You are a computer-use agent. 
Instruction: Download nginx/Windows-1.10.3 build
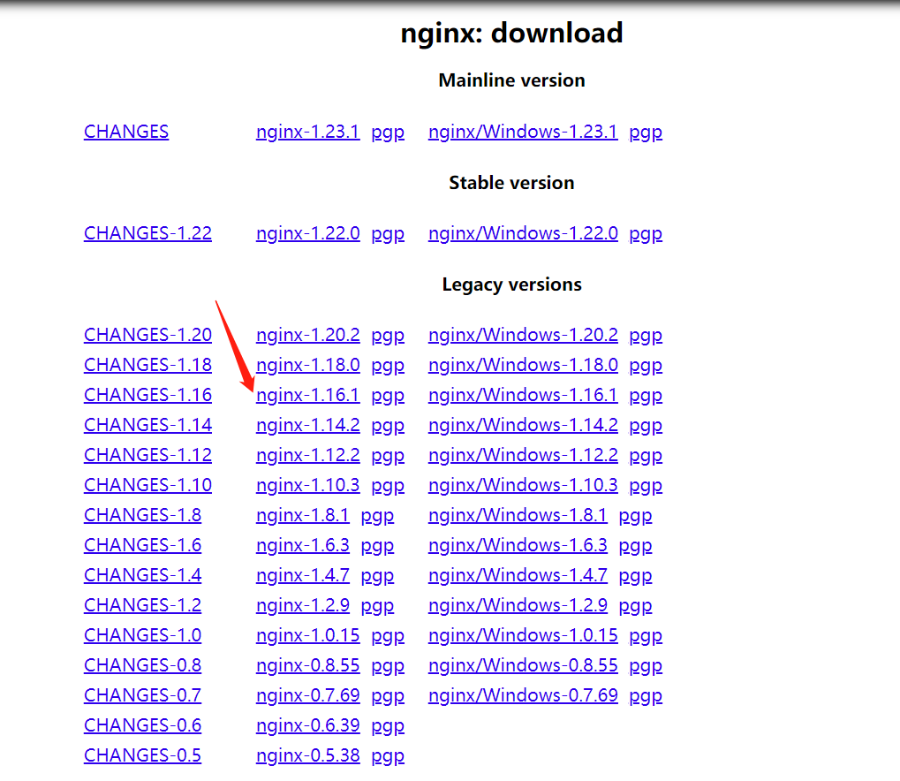click(523, 485)
